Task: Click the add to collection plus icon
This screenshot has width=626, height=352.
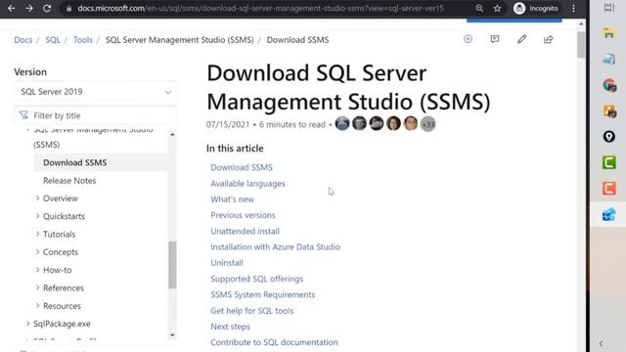Action: (468, 39)
